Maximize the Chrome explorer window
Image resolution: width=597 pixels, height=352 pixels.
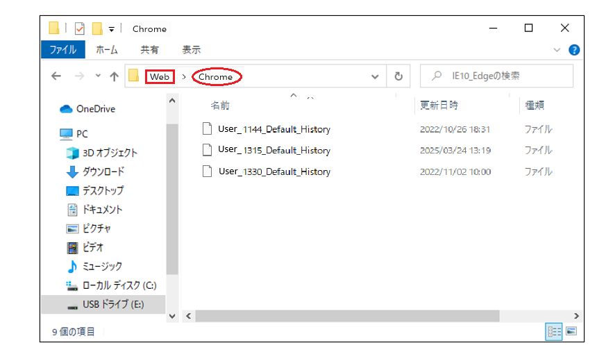[529, 28]
